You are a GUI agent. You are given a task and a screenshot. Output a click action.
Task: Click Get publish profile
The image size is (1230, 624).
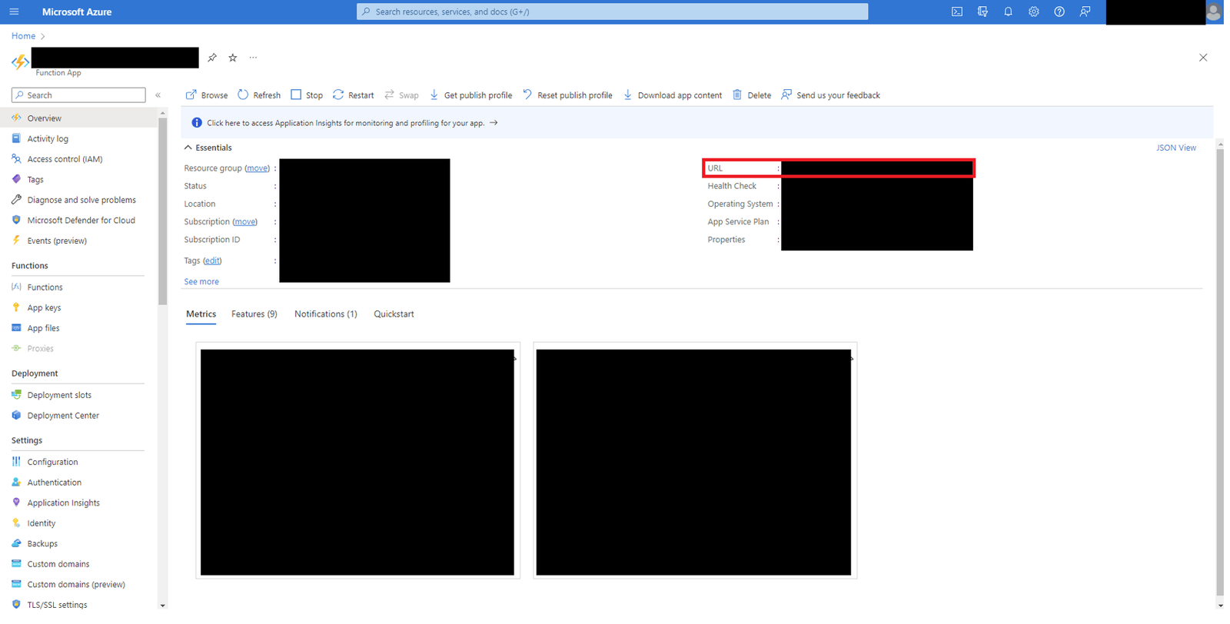tap(470, 95)
